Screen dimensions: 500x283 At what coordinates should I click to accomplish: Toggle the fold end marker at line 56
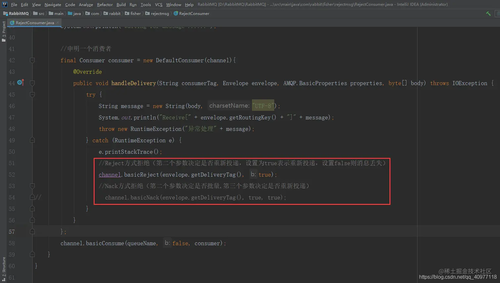[32, 220]
